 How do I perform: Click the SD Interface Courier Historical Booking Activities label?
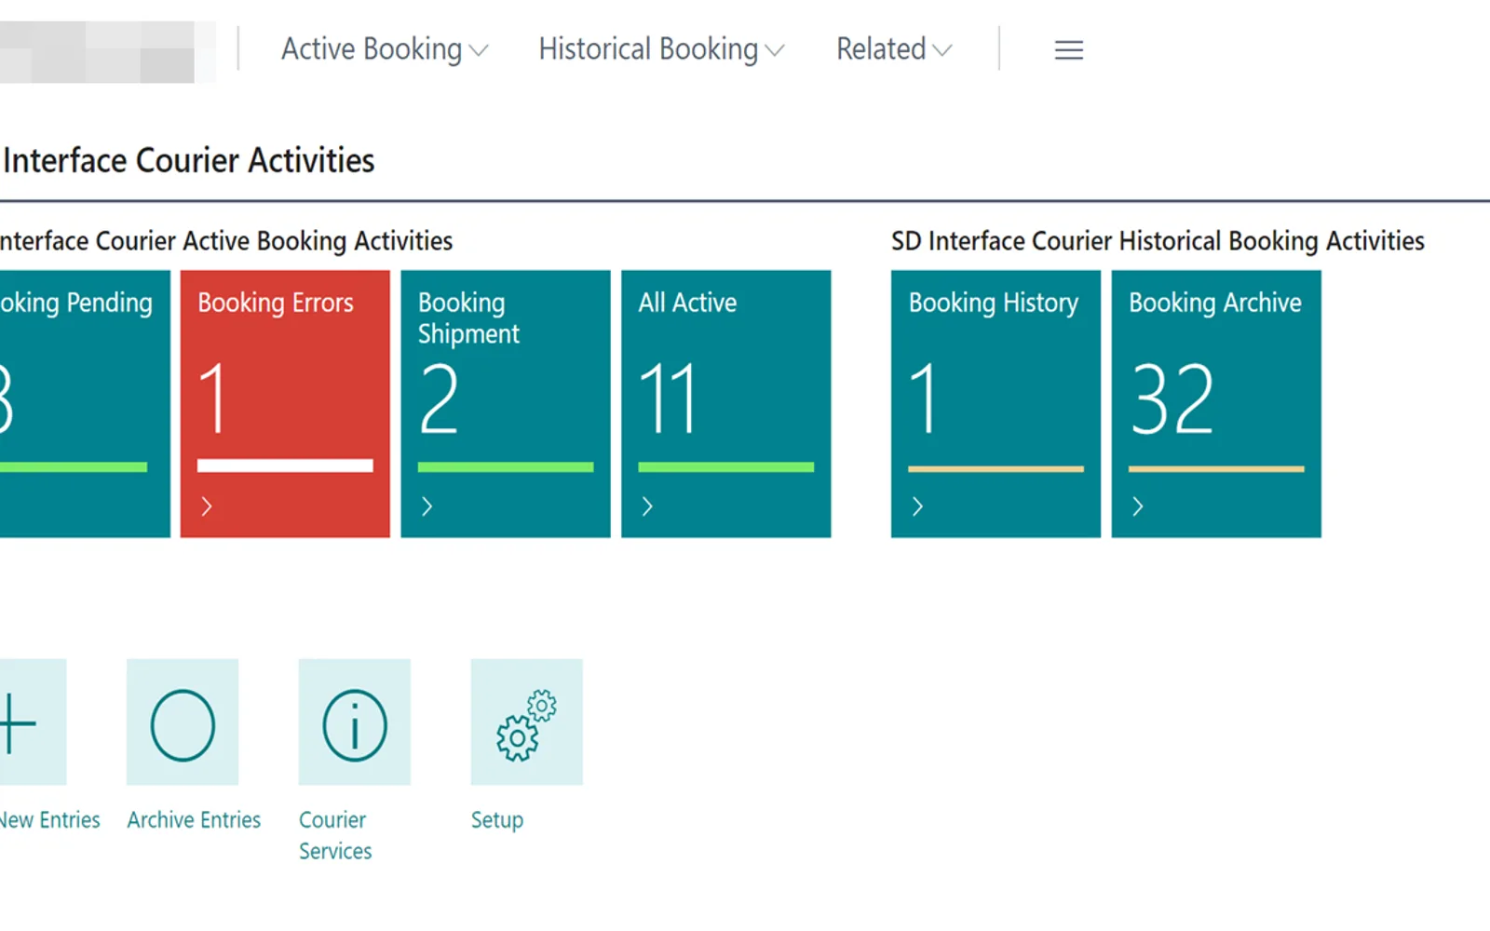[1158, 241]
